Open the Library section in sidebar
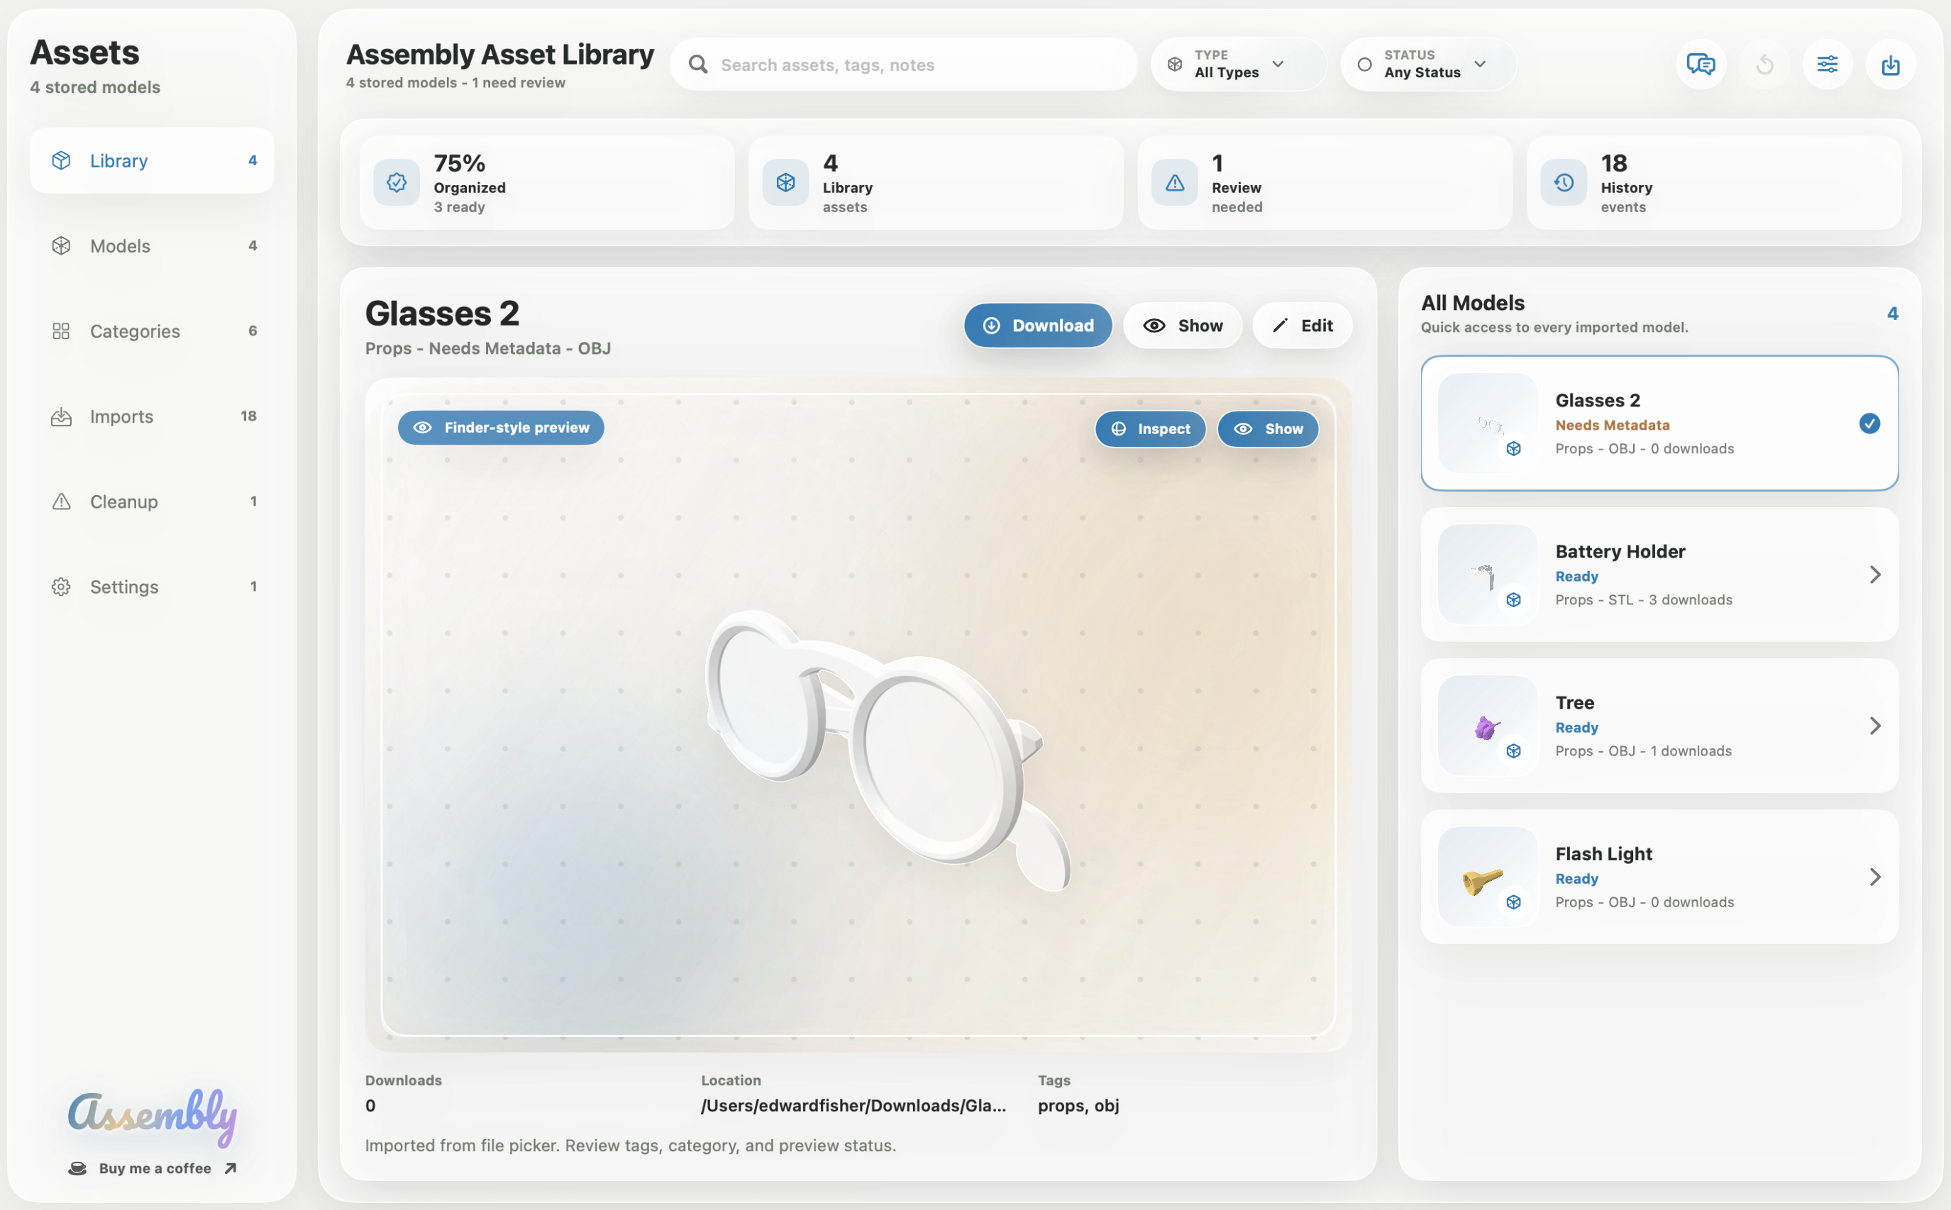 pos(151,160)
